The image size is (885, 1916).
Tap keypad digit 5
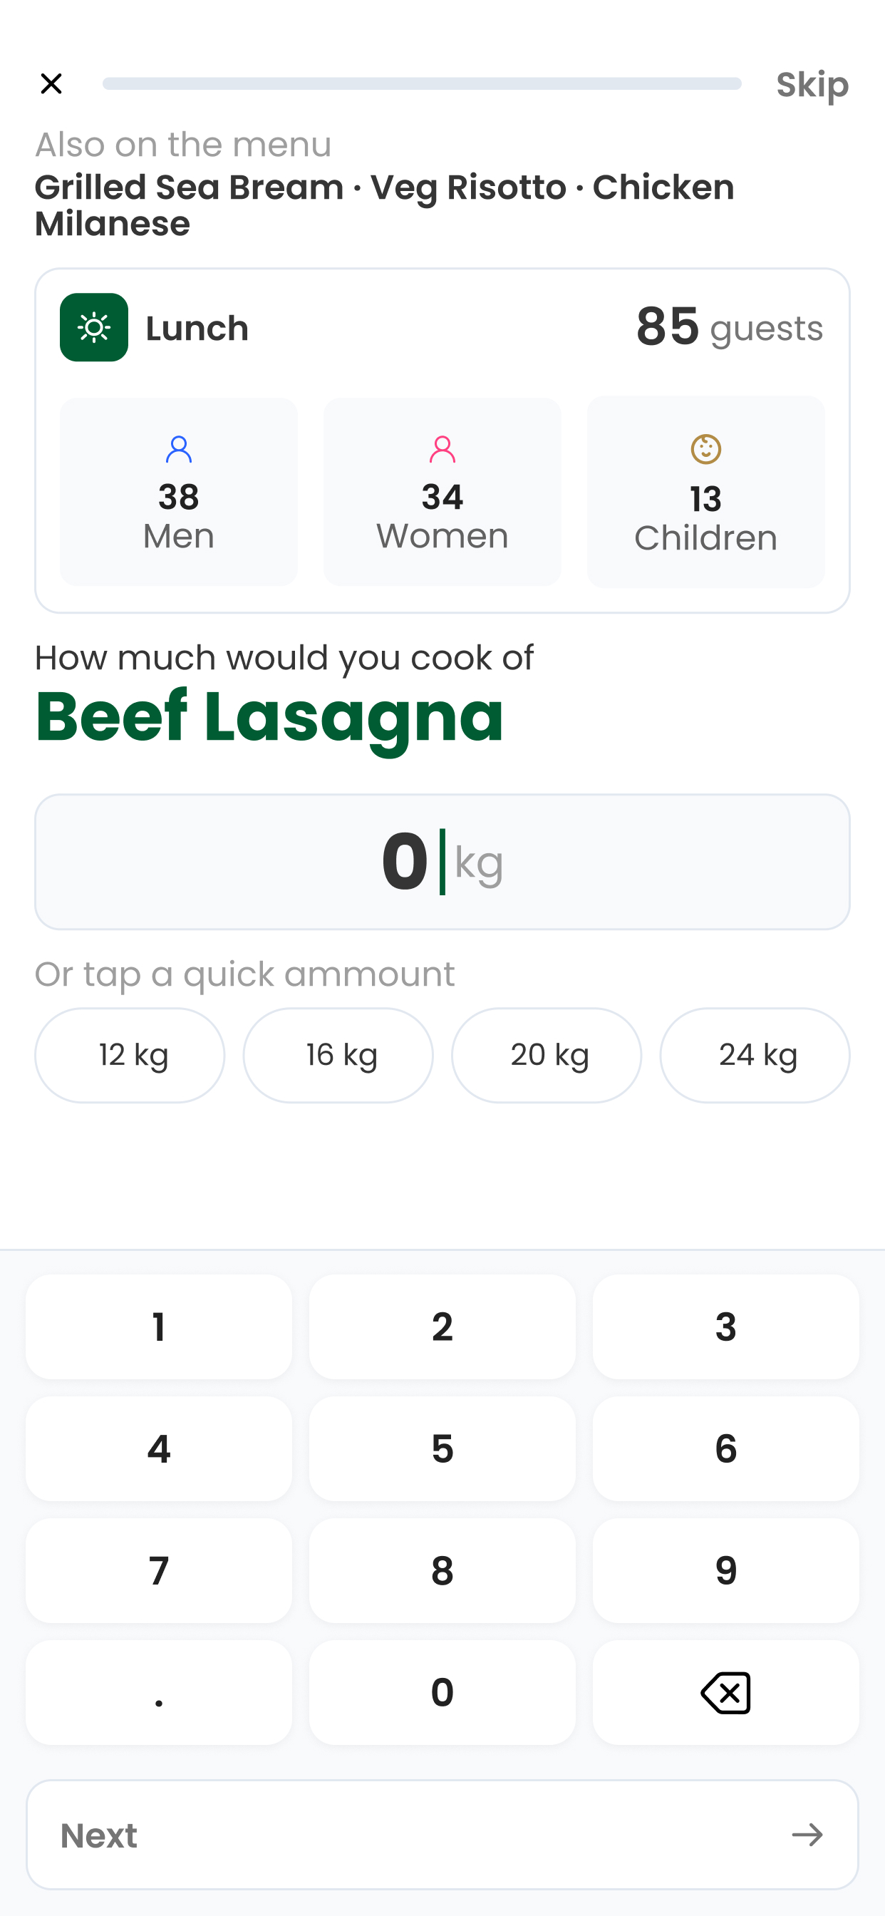(x=442, y=1448)
